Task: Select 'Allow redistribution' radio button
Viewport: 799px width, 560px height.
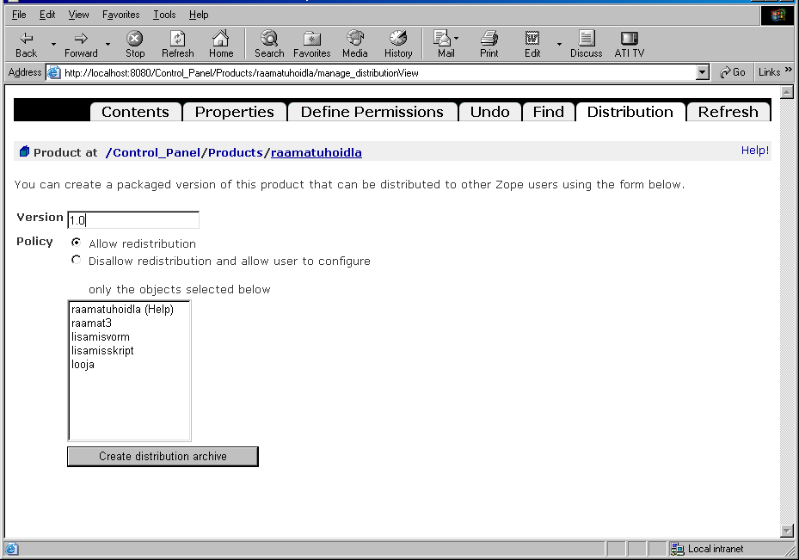Action: (76, 243)
